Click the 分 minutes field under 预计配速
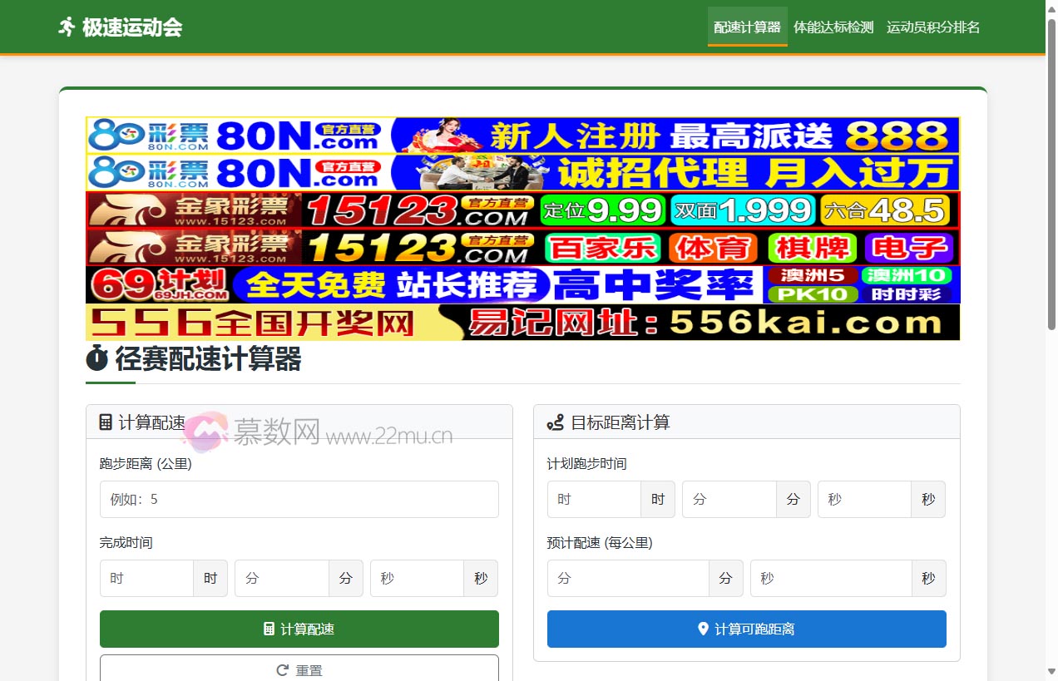The height and width of the screenshot is (681, 1058). pos(628,578)
